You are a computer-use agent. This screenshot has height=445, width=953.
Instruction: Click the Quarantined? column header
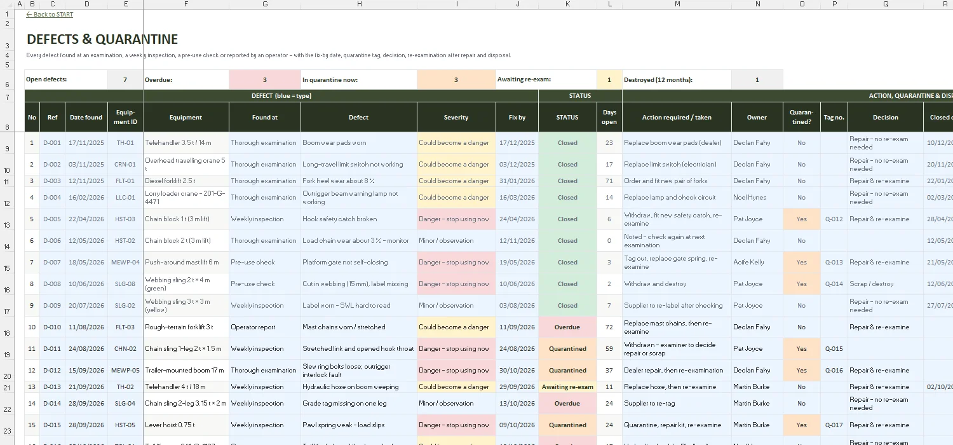pyautogui.click(x=802, y=118)
